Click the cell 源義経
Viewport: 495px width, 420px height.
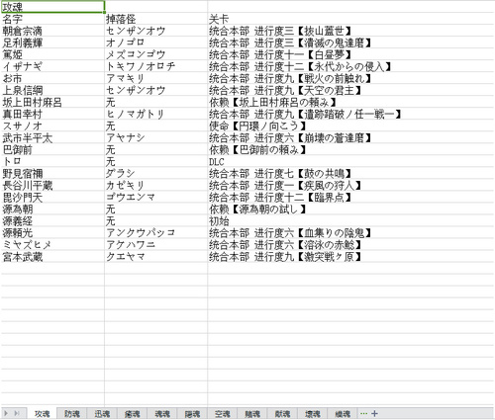pos(52,220)
